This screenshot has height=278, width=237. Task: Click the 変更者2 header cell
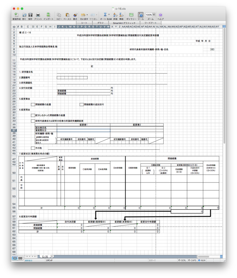pos(137,125)
